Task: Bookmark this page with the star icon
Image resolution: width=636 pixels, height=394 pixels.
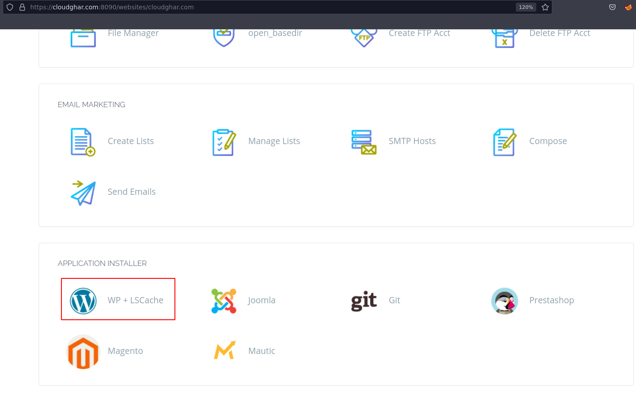Action: pos(545,7)
